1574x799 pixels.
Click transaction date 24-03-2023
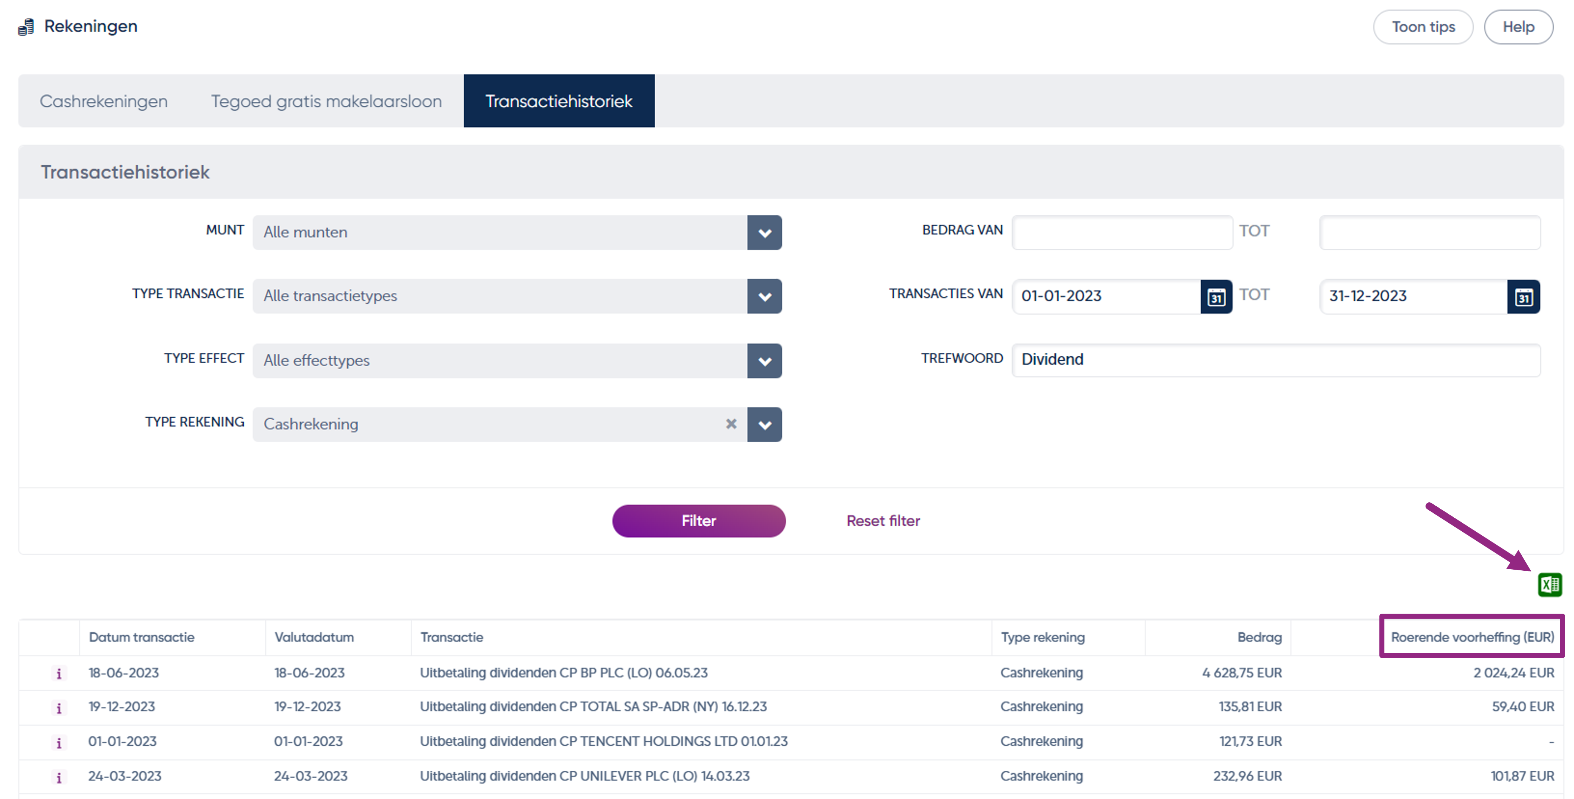pyautogui.click(x=124, y=776)
